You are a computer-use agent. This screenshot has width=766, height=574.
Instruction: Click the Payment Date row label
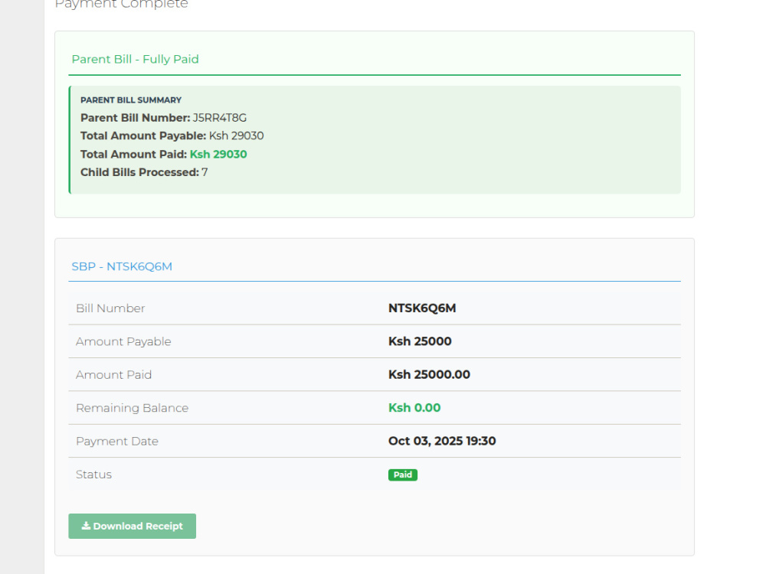(x=117, y=442)
